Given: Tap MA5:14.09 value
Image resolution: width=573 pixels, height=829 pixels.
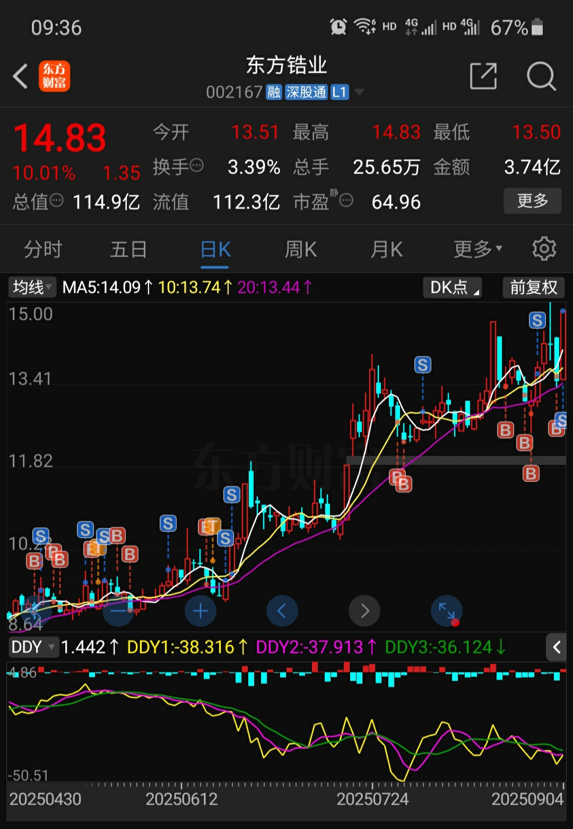Looking at the screenshot, I should click(x=107, y=287).
